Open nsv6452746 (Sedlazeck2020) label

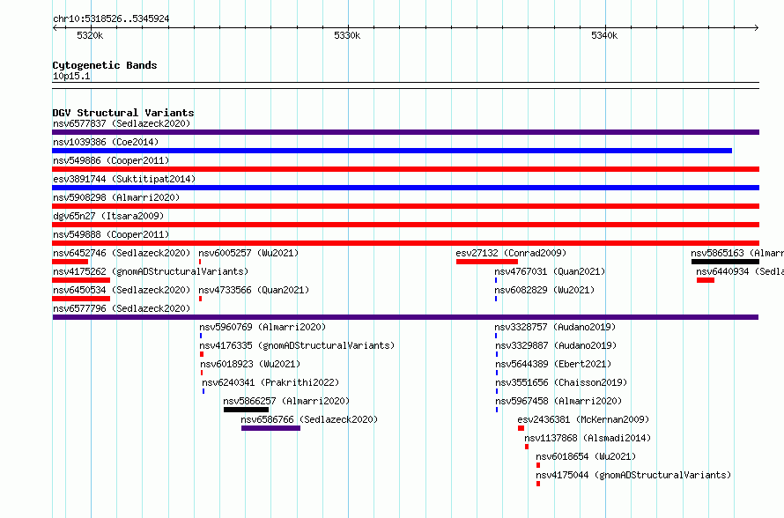click(x=122, y=253)
